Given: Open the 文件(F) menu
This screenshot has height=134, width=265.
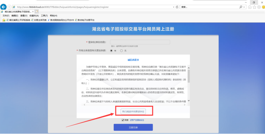Looking at the screenshot, I should click(6, 15).
